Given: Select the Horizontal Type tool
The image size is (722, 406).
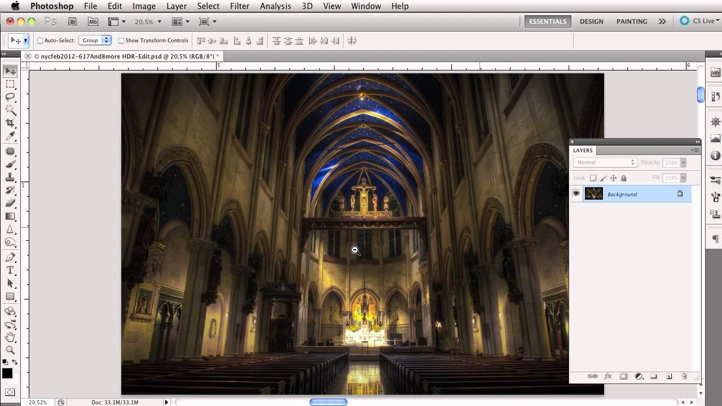Looking at the screenshot, I should 10,270.
